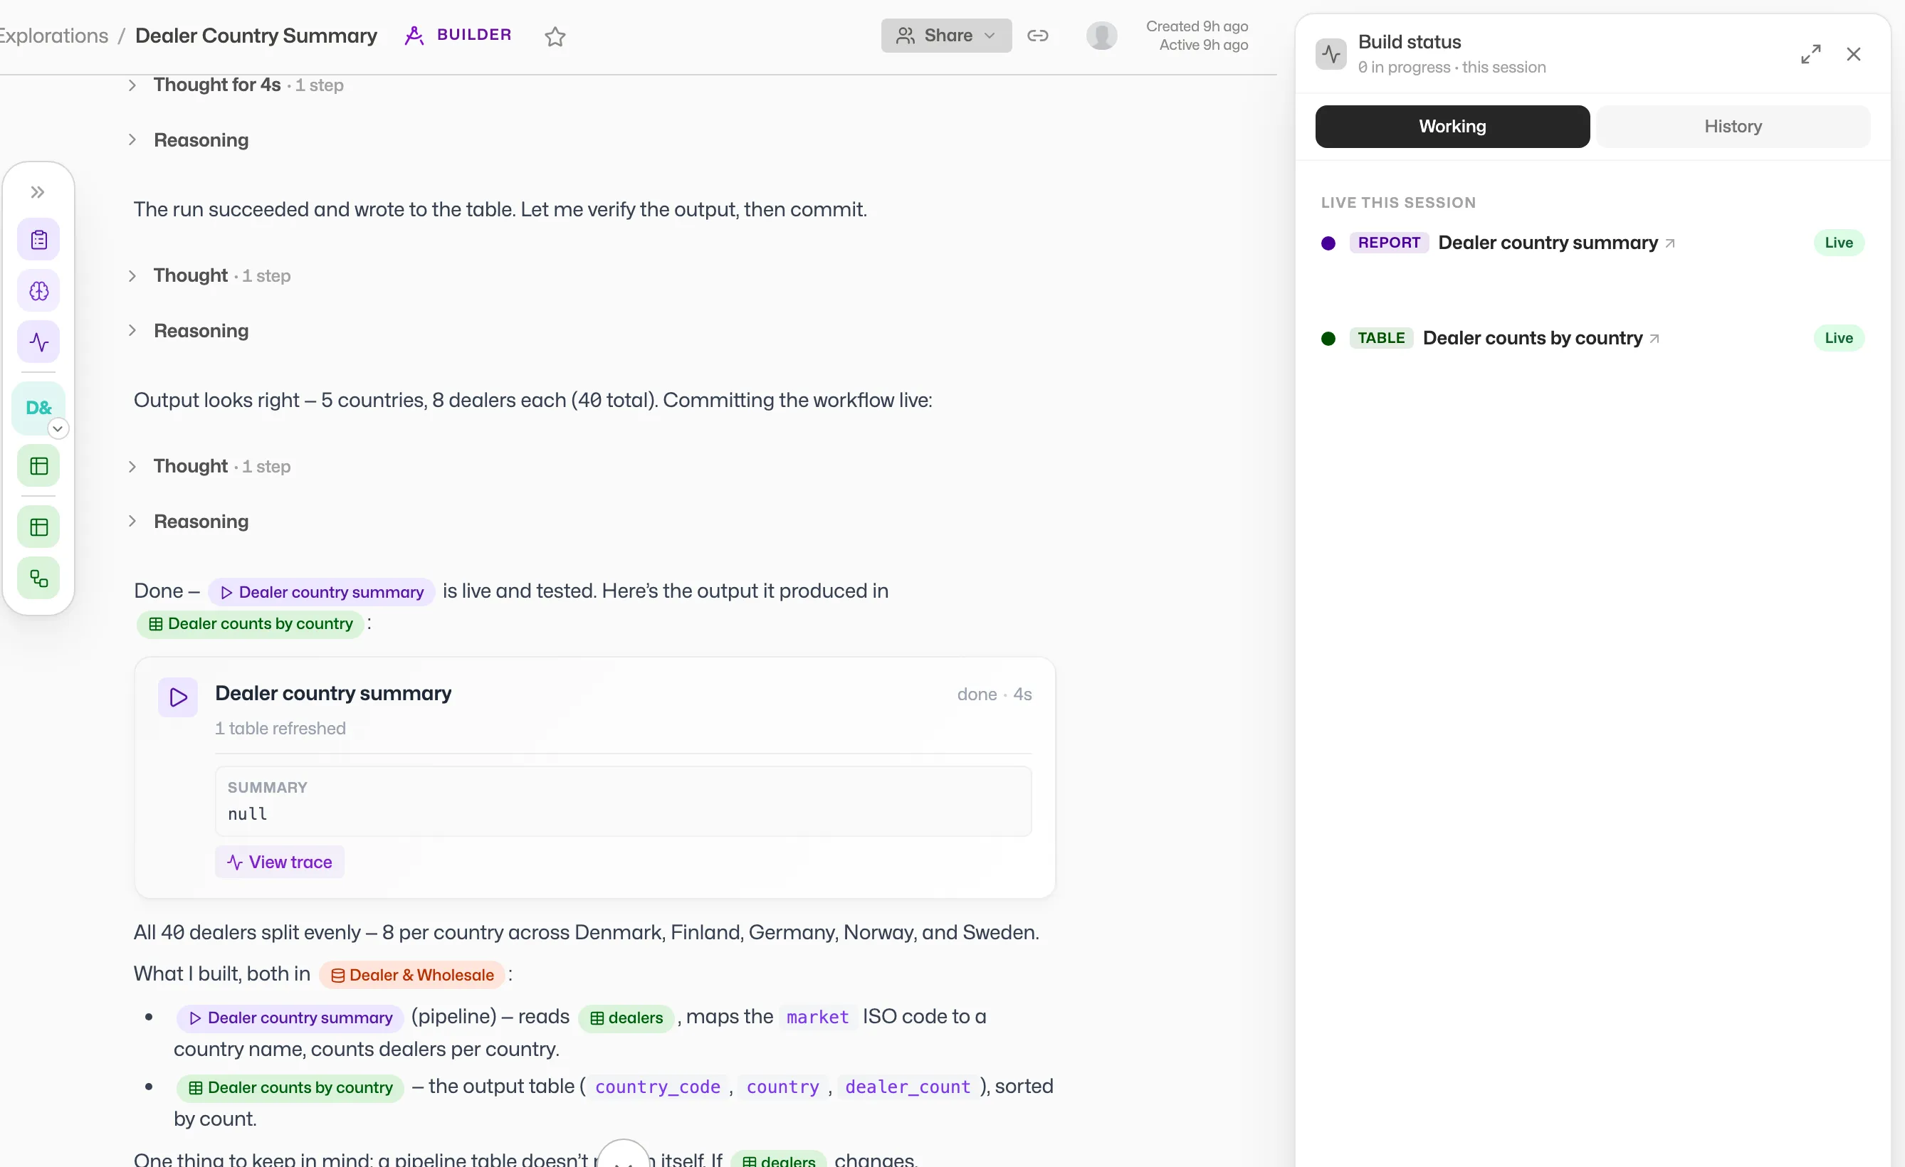
Task: Click the 'market' code token
Action: point(817,1017)
